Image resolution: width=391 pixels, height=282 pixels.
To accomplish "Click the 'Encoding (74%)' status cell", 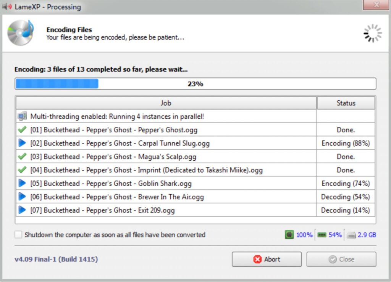I will [346, 184].
